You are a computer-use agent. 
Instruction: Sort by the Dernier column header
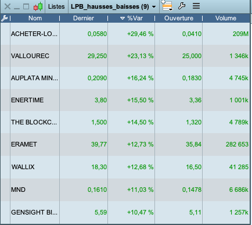[x=84, y=18]
